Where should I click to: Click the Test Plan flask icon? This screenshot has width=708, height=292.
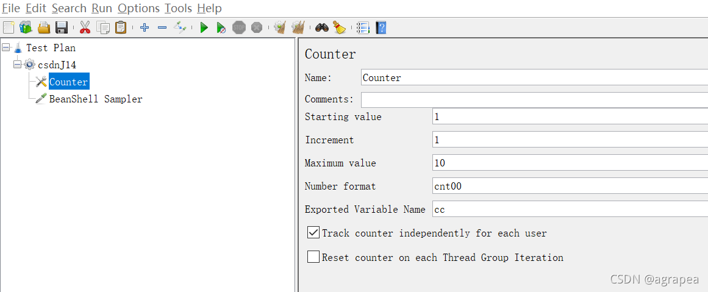(18, 48)
